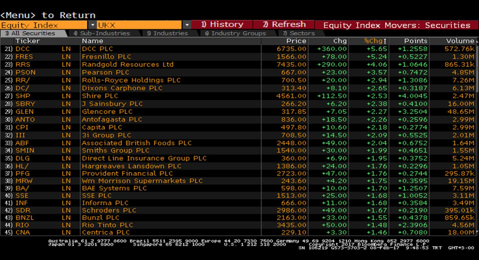479x260 pixels.
Task: Select Hargreaves Lansdown PLC
Action: tap(131, 166)
